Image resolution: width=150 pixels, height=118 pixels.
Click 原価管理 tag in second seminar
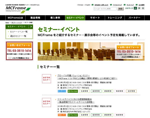coord(108,115)
